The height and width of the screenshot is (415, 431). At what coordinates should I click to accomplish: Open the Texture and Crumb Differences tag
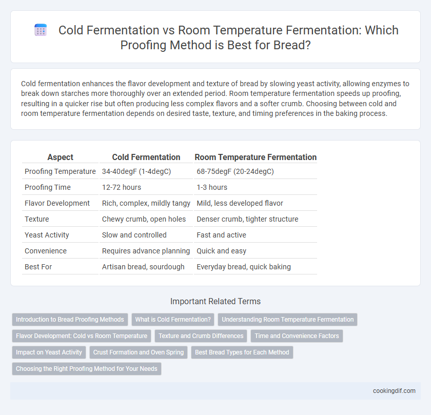(x=201, y=336)
